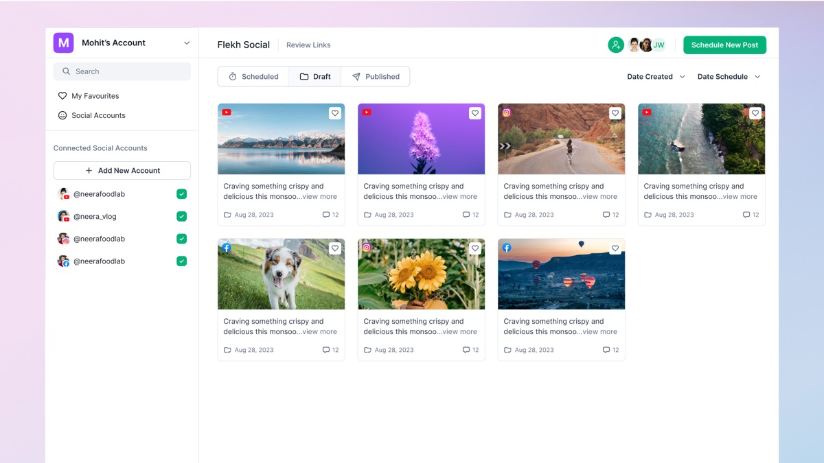Uncheck the @neera_vlog account checkbox
The height and width of the screenshot is (463, 824).
(181, 216)
